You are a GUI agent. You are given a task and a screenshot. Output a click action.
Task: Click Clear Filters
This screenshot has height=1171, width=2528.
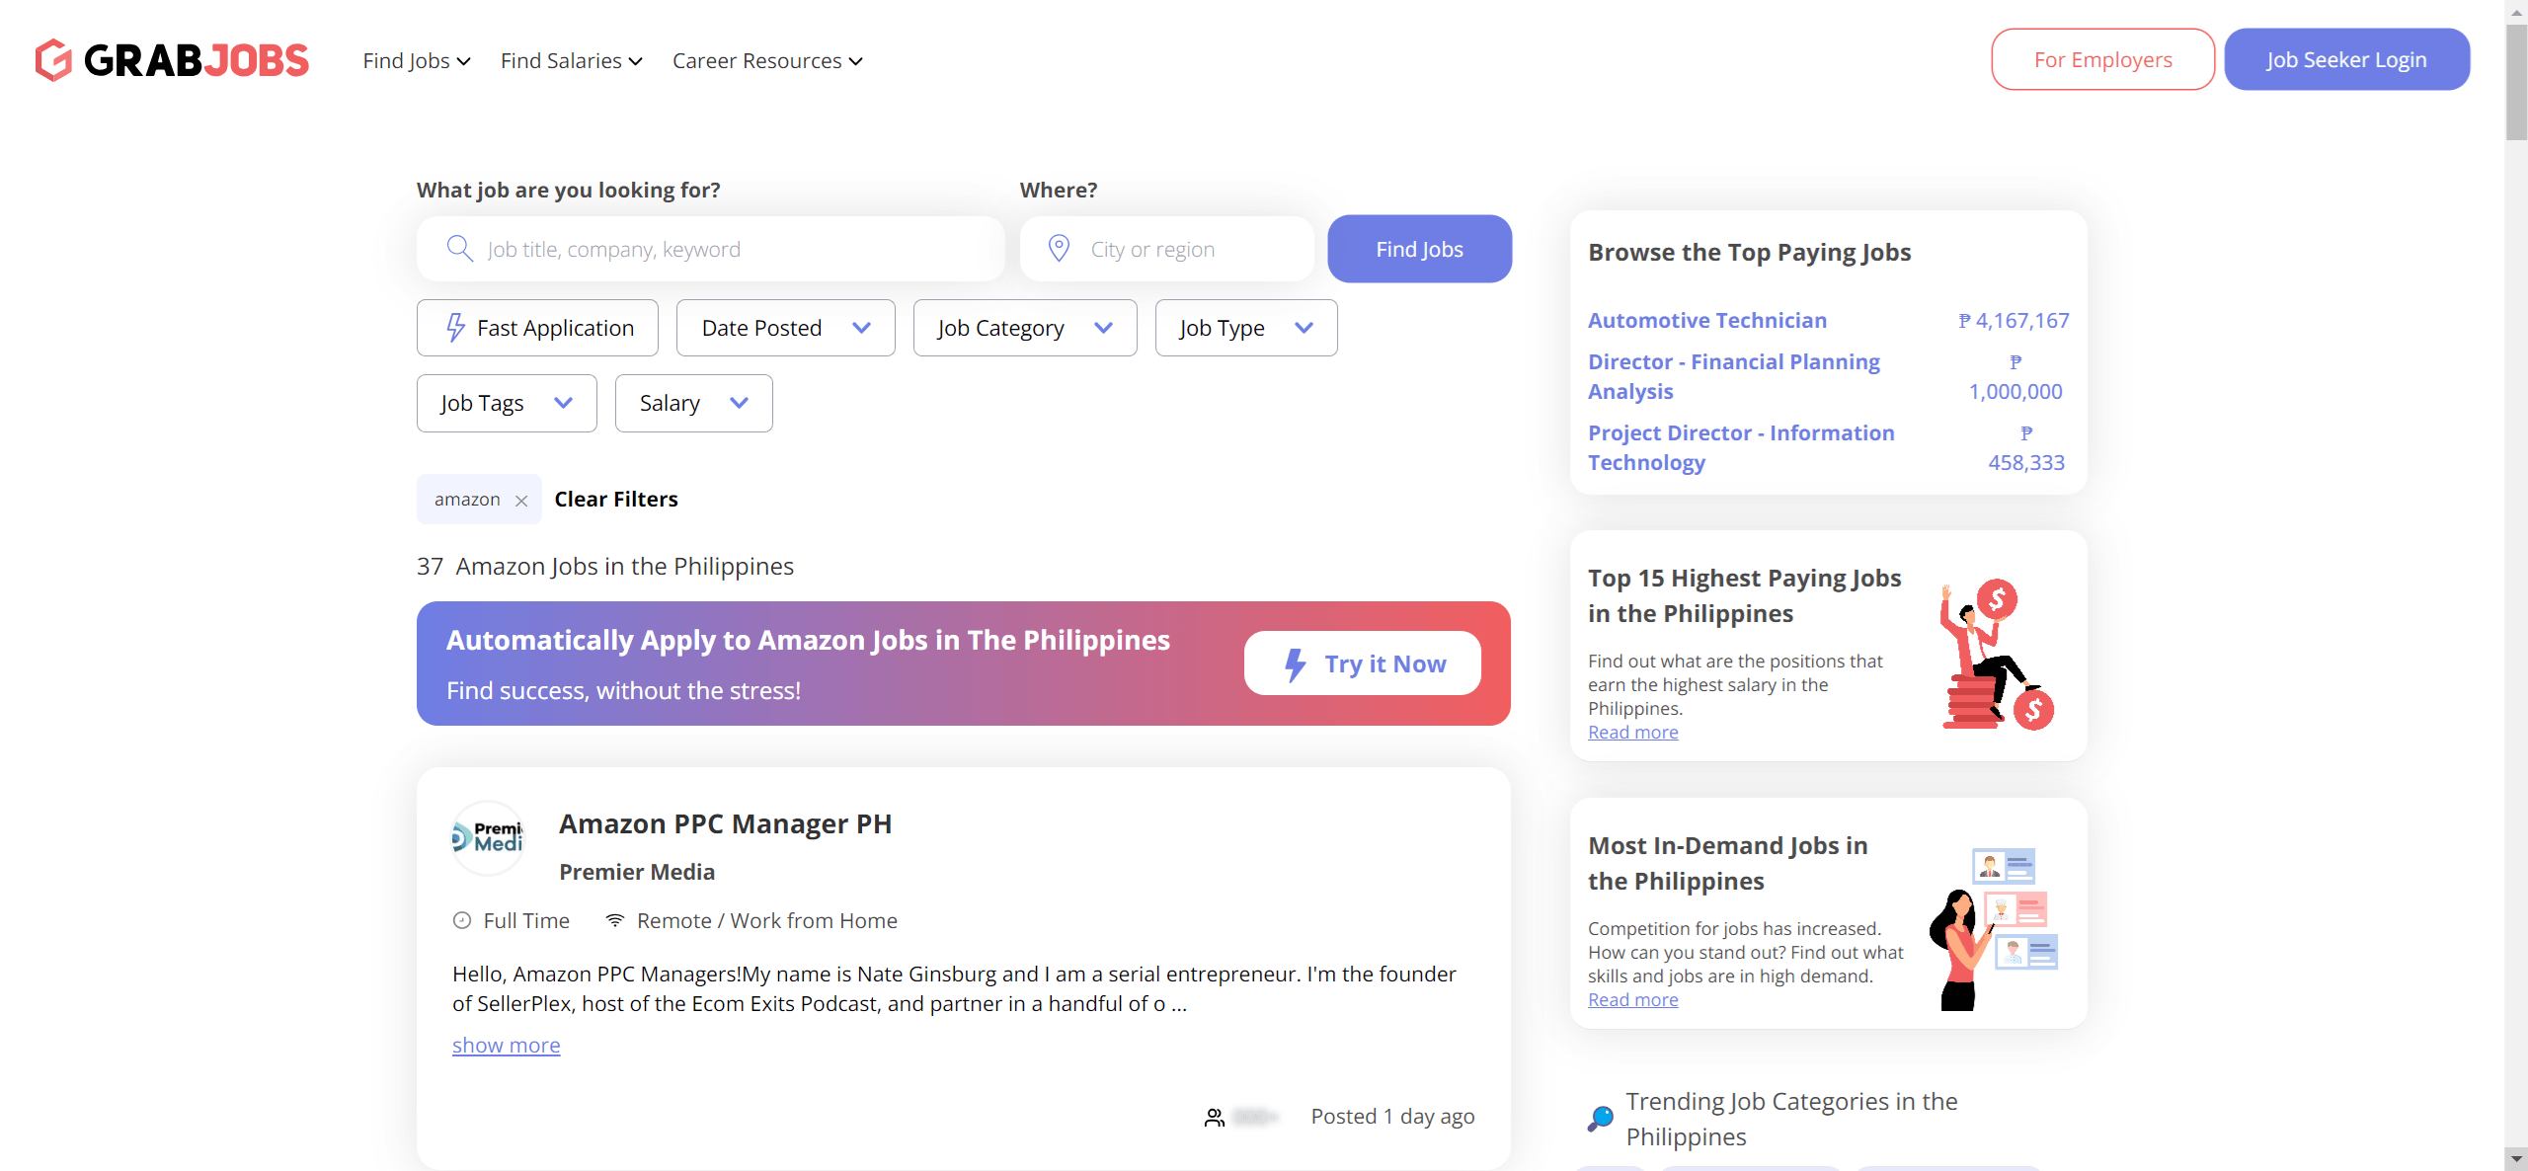click(x=616, y=500)
